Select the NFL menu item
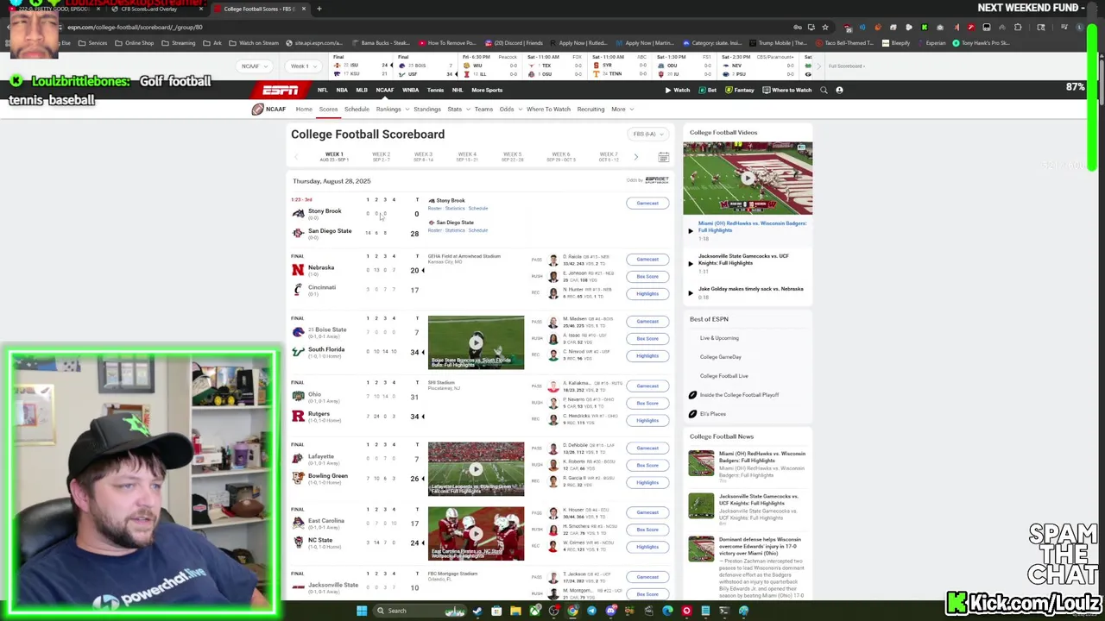Screen dimensions: 1105x621 pos(322,90)
